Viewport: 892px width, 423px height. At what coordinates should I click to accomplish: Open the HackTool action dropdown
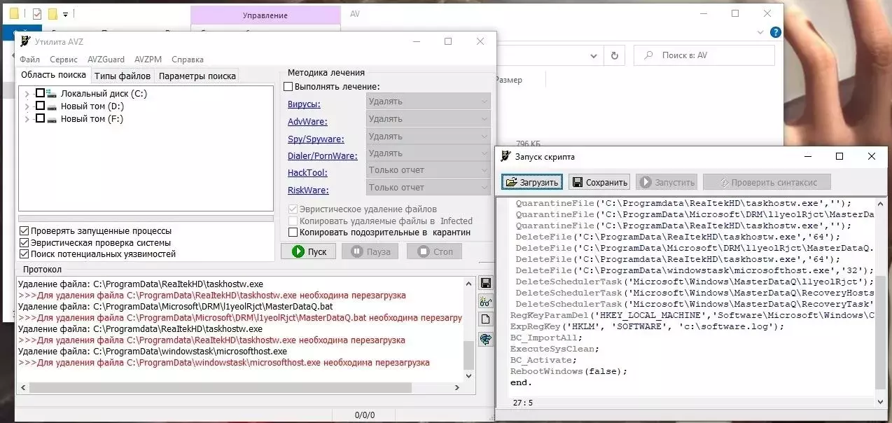point(428,170)
